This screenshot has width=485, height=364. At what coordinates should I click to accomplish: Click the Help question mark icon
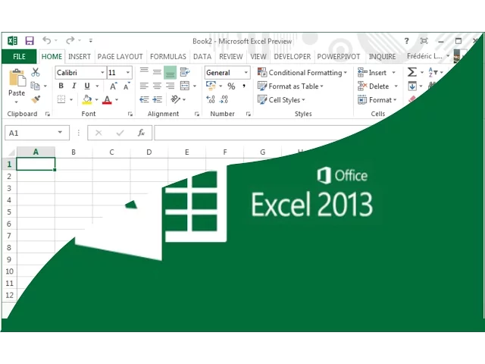click(406, 41)
